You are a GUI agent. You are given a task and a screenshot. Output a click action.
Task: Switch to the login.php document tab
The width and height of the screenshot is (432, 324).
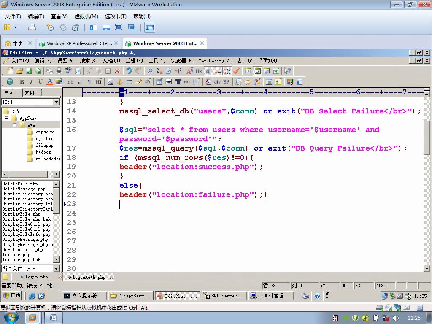click(x=36, y=277)
